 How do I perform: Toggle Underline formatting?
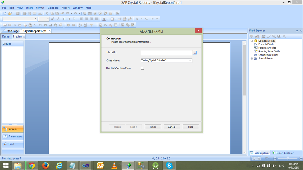point(74,19)
